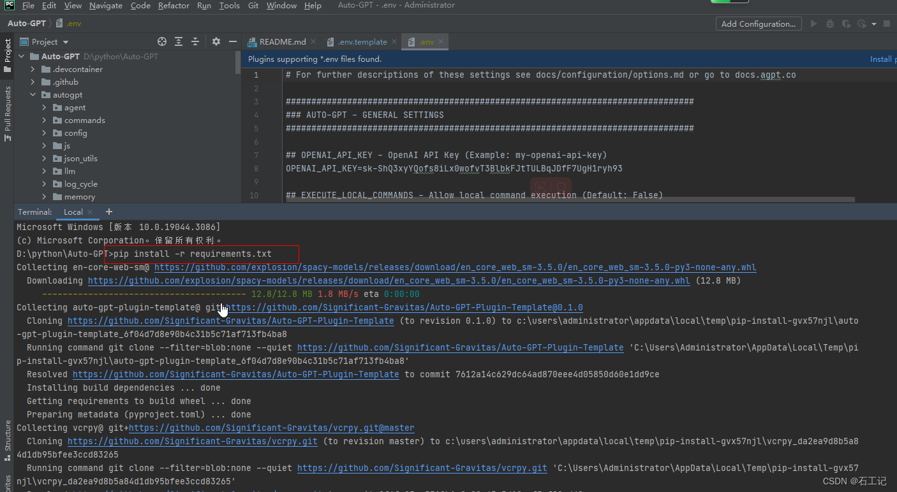Expand the commands folder

coord(45,120)
